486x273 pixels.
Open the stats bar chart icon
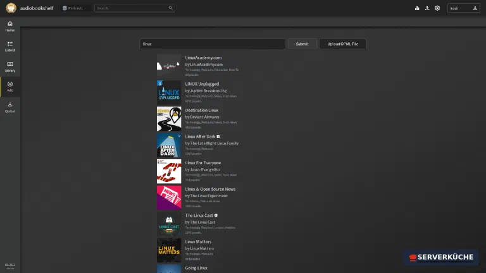tap(417, 8)
